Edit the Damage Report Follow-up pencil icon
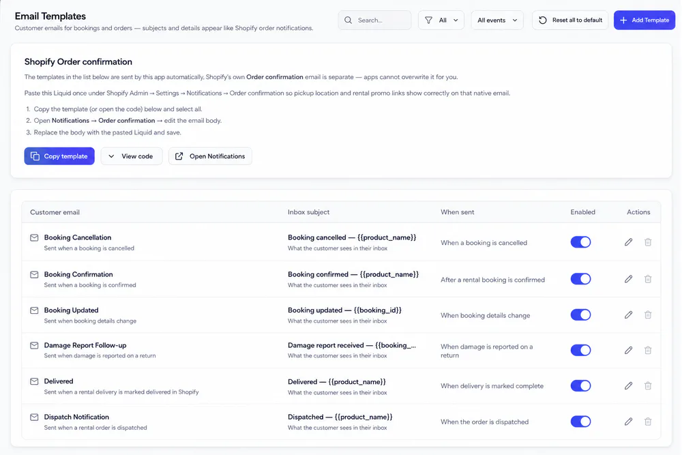 point(628,350)
